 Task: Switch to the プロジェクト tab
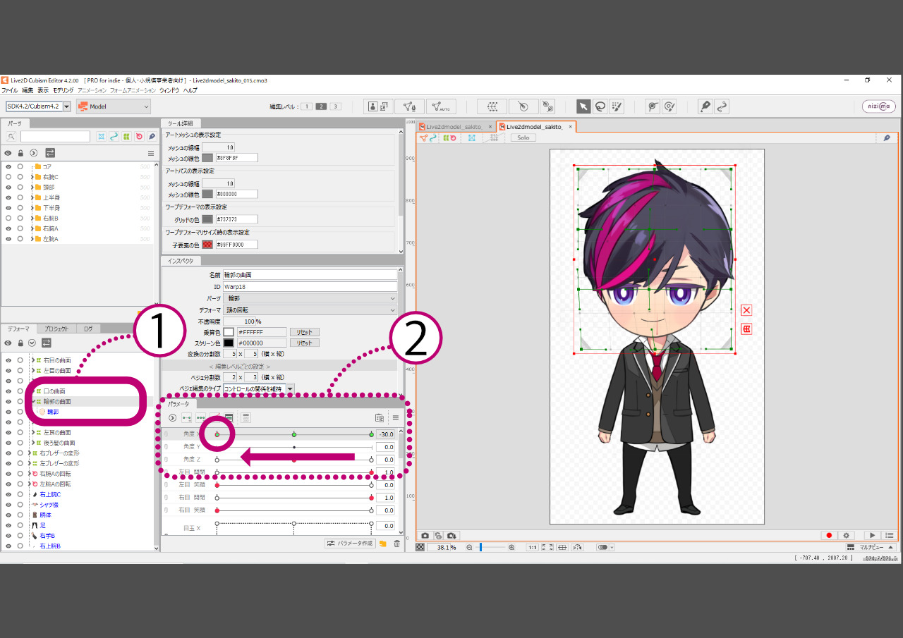(56, 329)
